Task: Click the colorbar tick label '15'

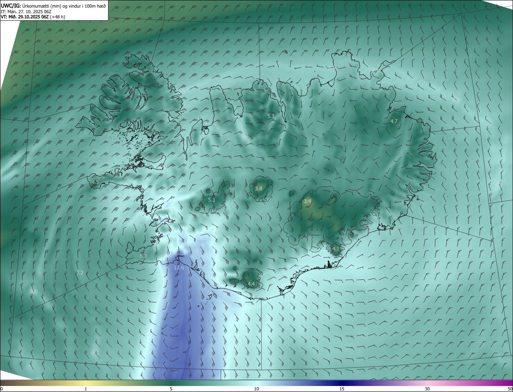Action: pyautogui.click(x=342, y=389)
